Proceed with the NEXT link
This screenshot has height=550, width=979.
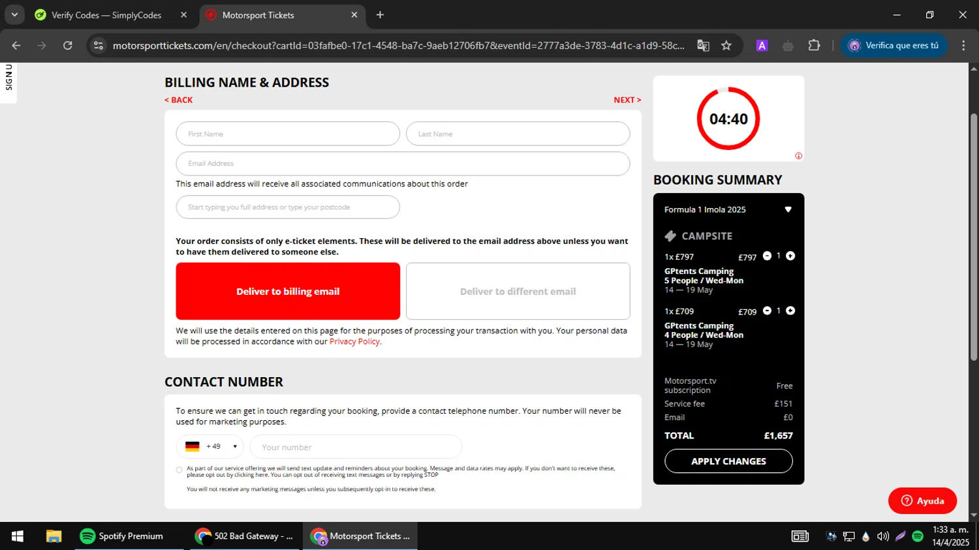click(627, 100)
